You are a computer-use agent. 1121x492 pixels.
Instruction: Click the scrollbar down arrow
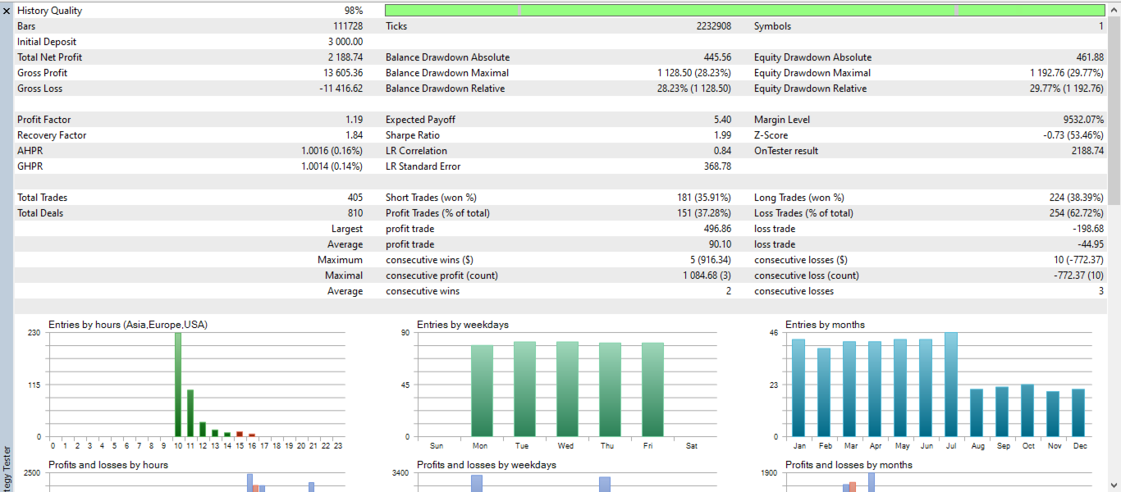(1114, 485)
